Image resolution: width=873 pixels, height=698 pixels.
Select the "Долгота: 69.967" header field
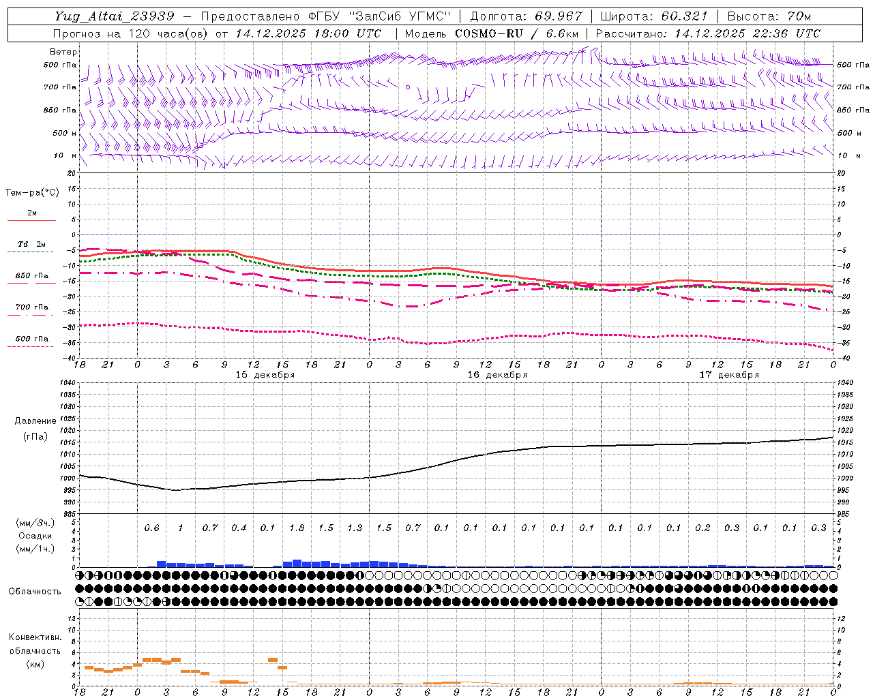pos(527,16)
